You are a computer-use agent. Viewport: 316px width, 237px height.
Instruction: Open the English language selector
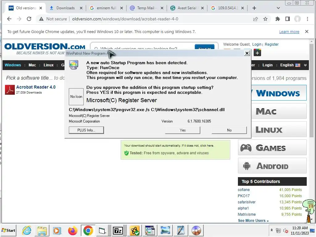coord(290,65)
